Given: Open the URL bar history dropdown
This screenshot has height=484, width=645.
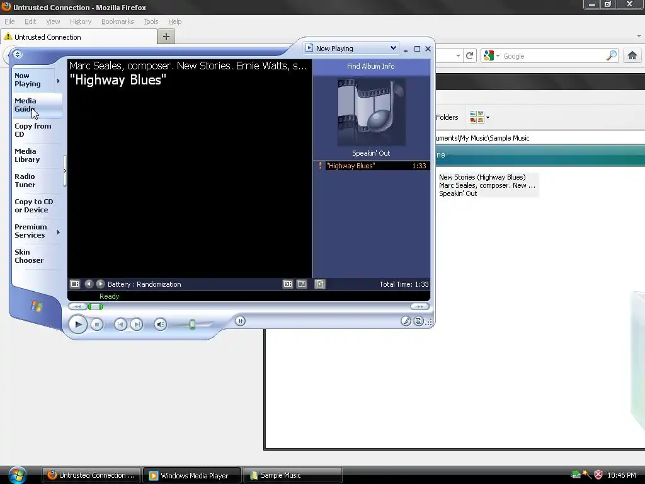Looking at the screenshot, I should (458, 55).
